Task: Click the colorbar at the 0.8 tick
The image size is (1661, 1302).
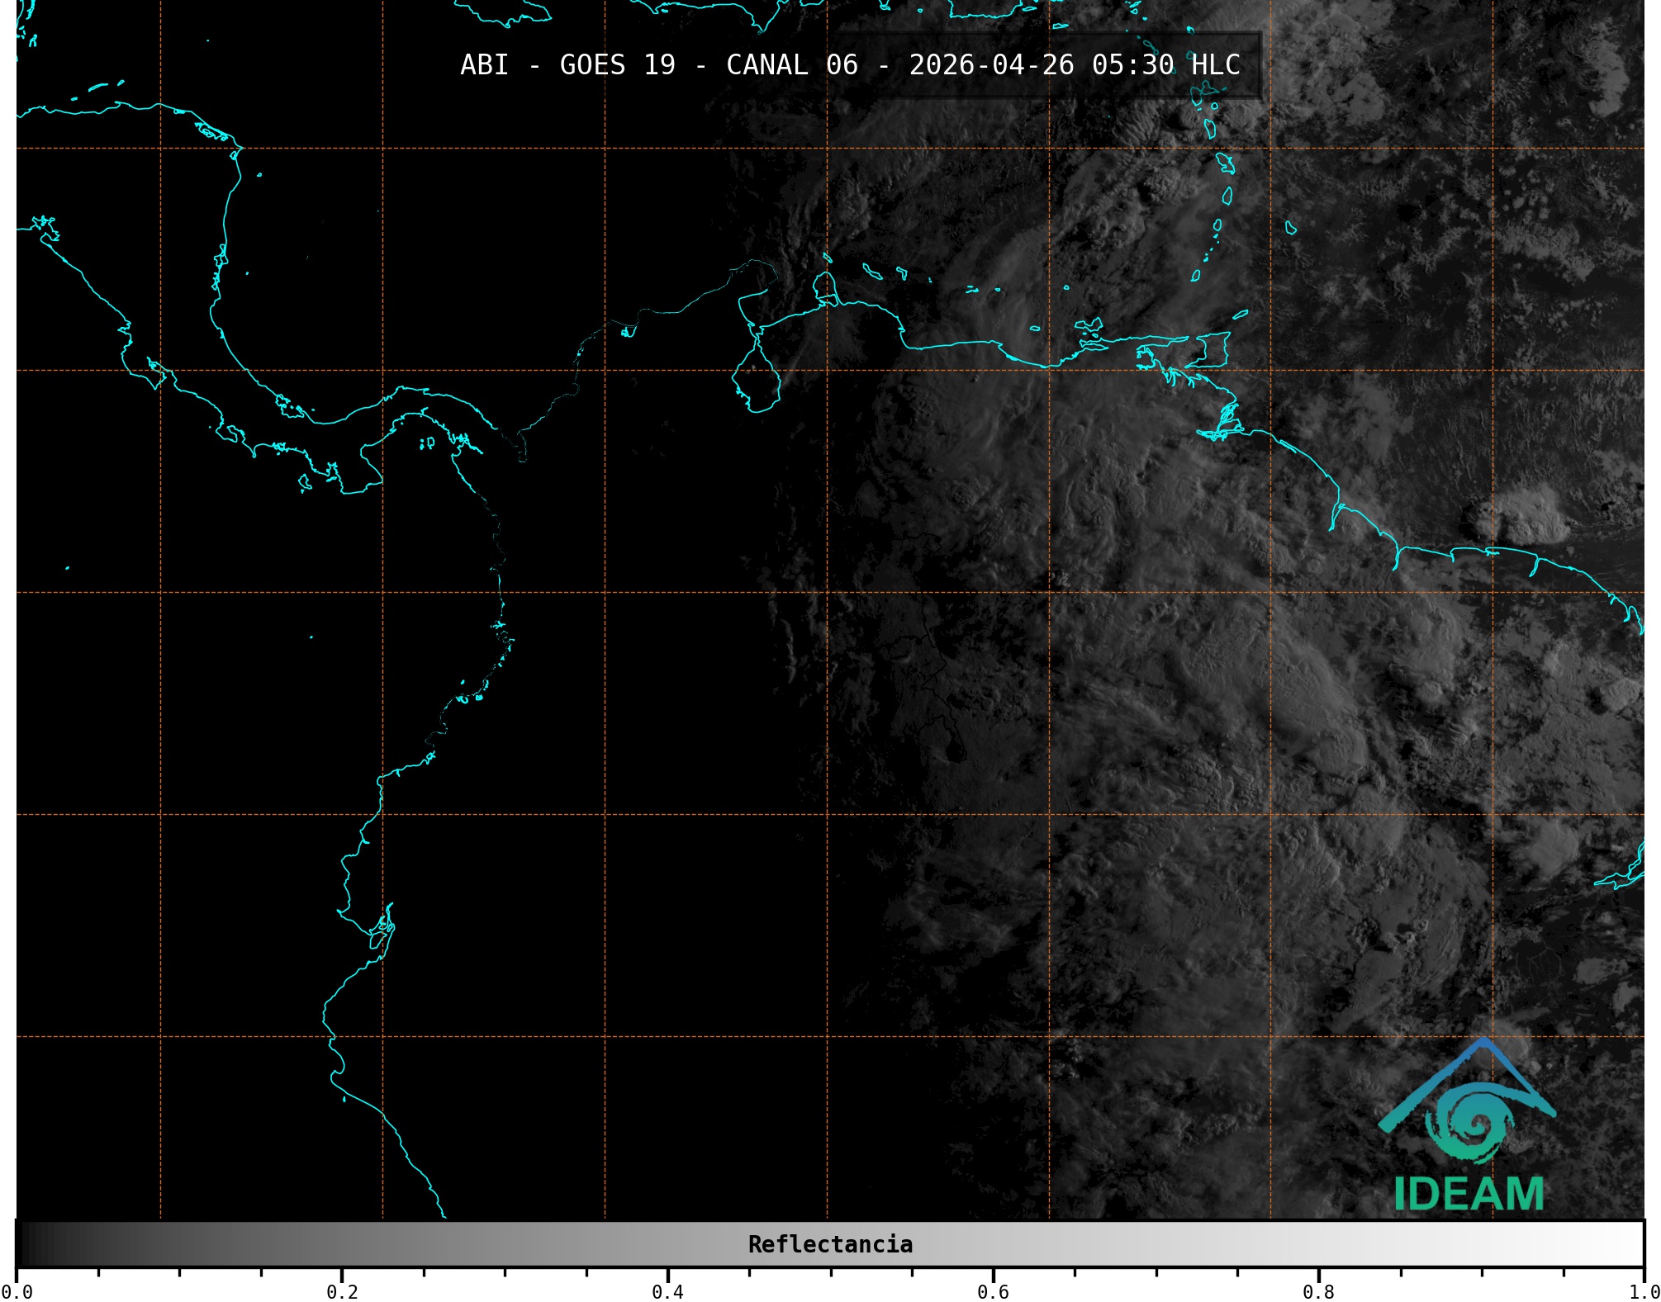Action: (1318, 1244)
